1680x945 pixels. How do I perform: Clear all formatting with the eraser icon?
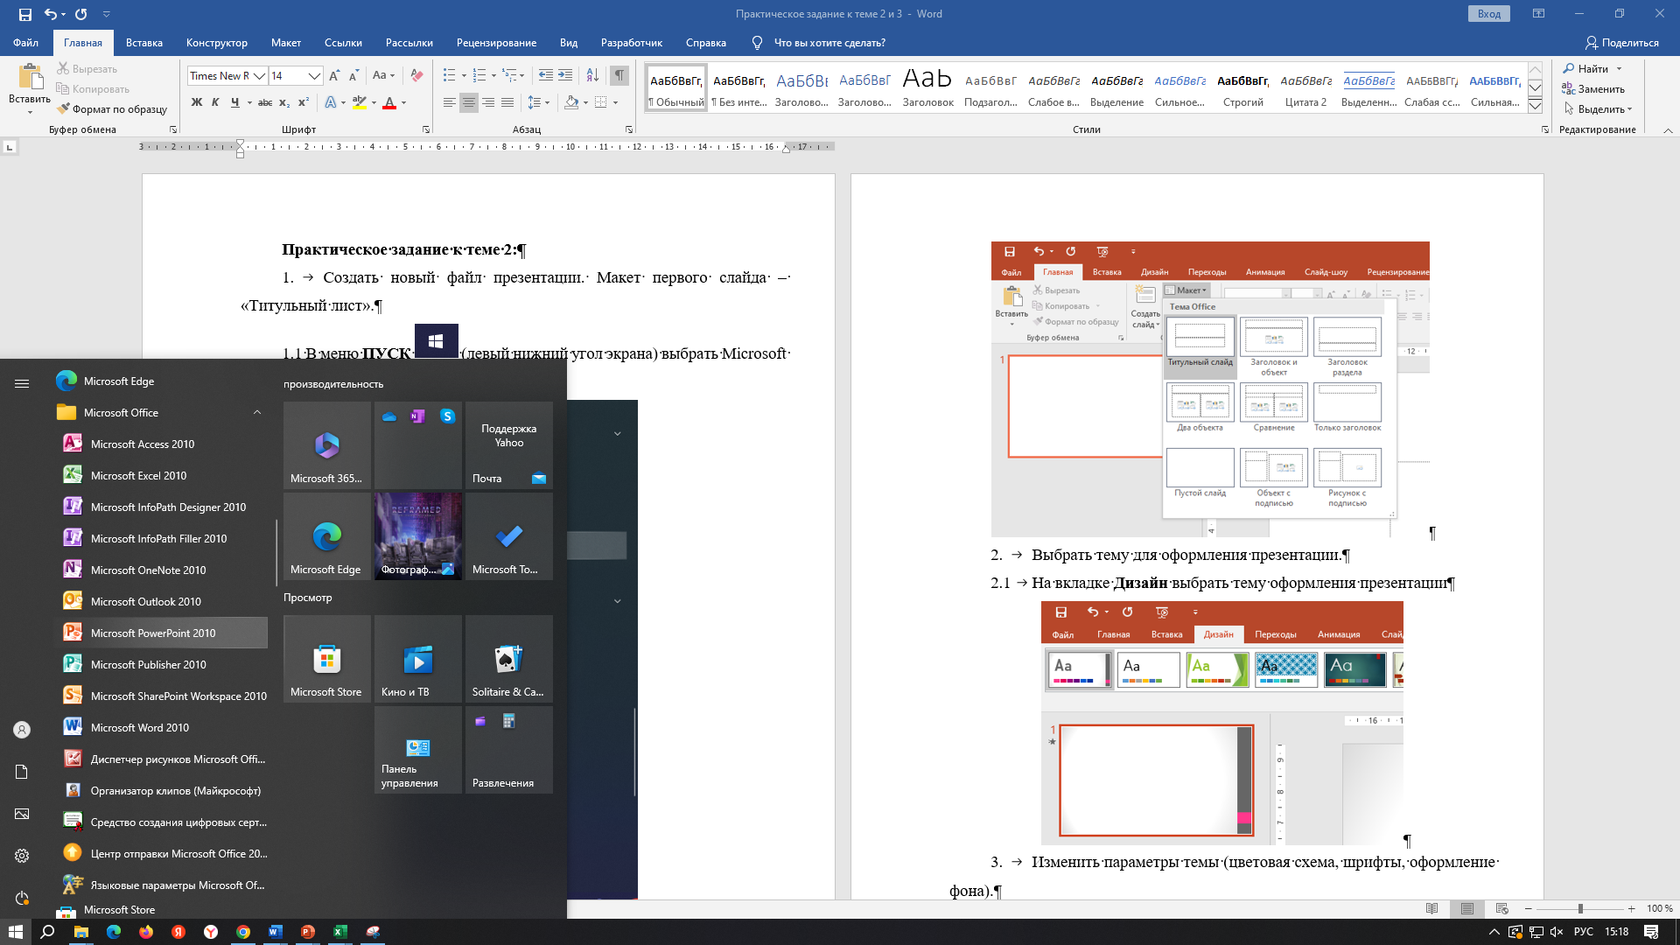click(x=417, y=76)
